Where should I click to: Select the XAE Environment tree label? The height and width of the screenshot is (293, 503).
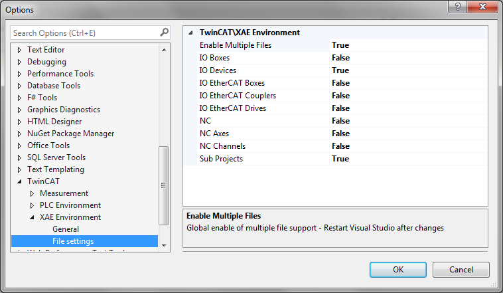[70, 217]
